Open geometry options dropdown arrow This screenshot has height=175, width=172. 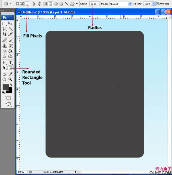pyautogui.click(x=77, y=4)
